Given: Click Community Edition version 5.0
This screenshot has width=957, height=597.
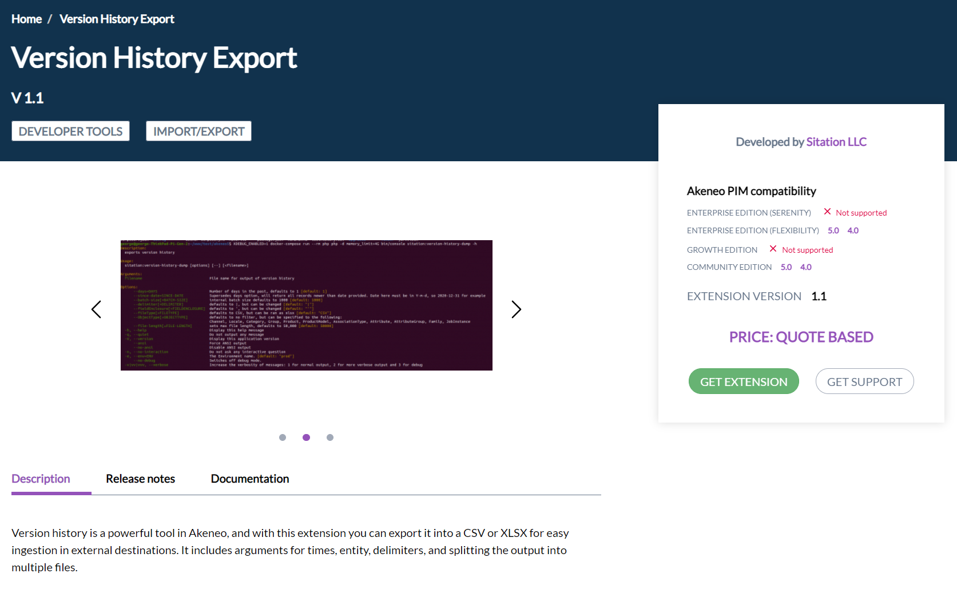Looking at the screenshot, I should 786,267.
